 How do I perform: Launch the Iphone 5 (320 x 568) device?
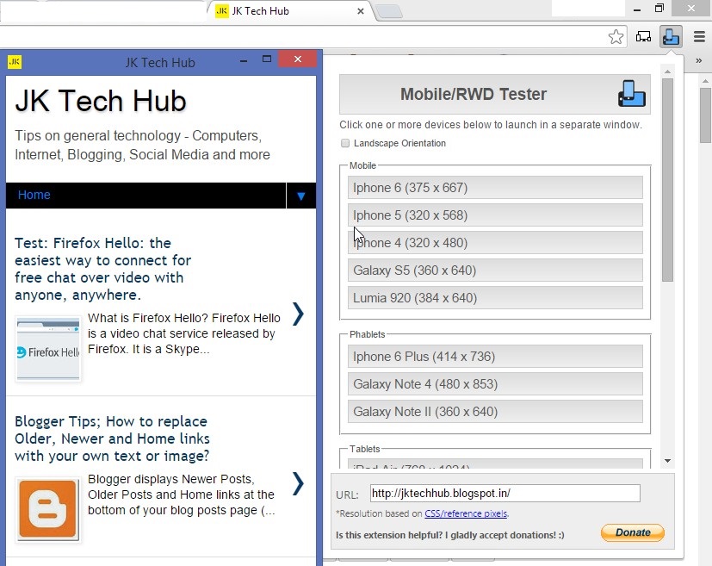(495, 215)
